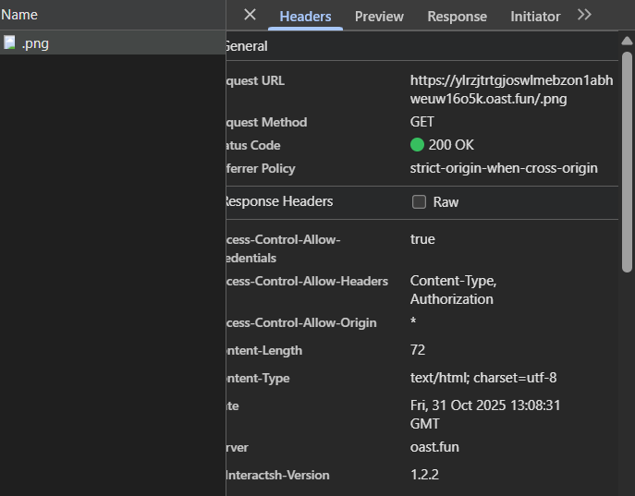The width and height of the screenshot is (635, 496).
Task: Click the oast.fun Request URL value
Action: coord(510,90)
